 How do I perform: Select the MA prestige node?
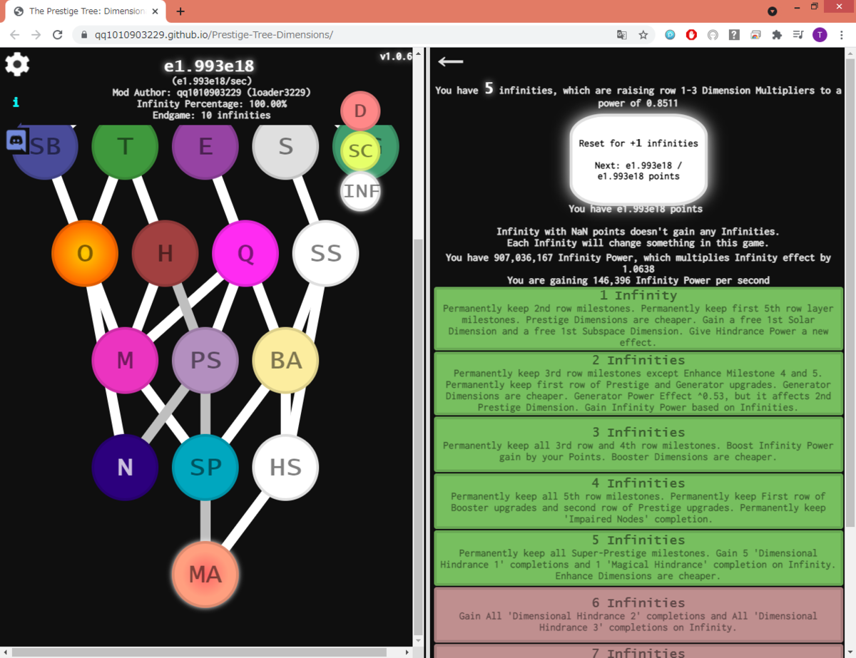tap(205, 575)
